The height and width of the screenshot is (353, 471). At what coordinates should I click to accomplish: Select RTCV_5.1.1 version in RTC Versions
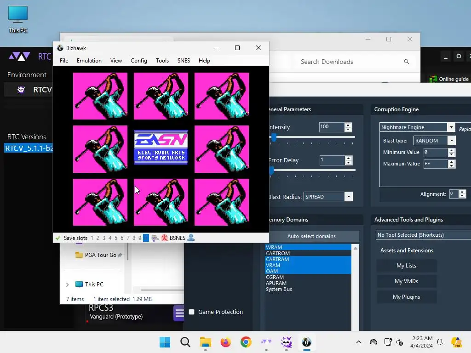[x=29, y=148]
